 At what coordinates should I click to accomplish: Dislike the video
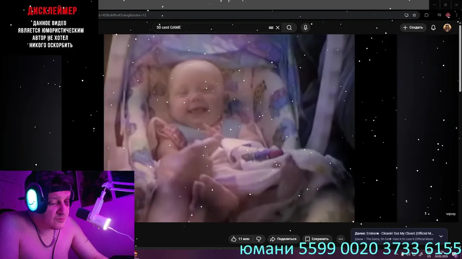coord(259,239)
